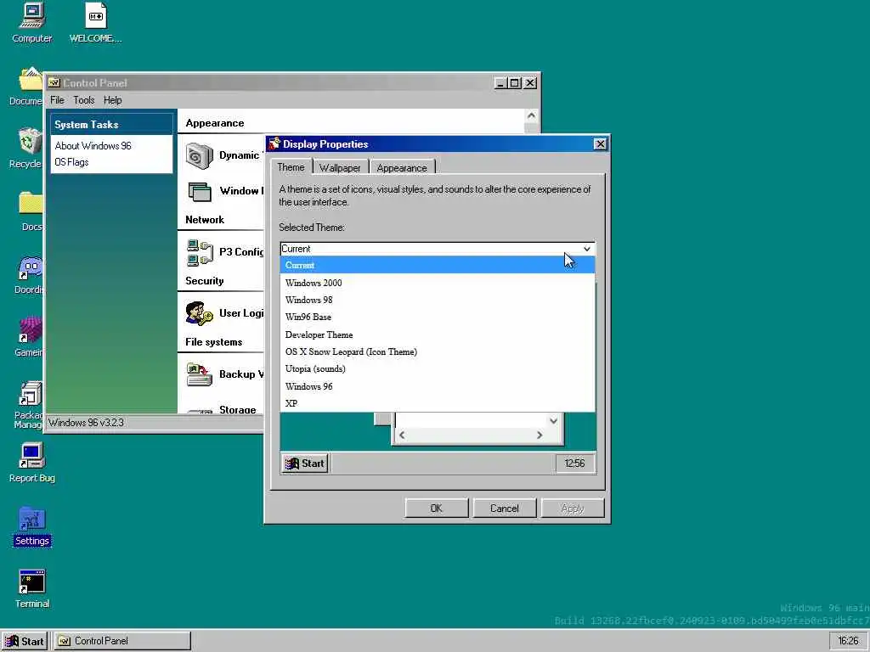Click the preview Start button in theme preview

point(305,464)
